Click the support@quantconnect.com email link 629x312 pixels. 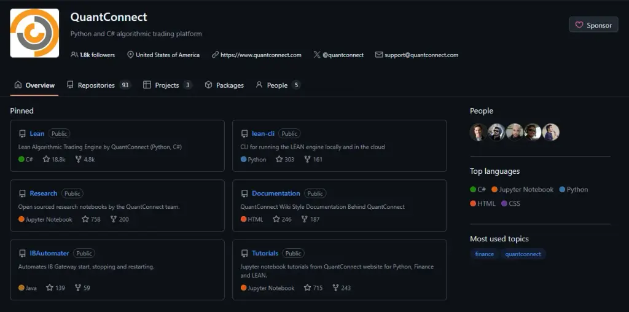pyautogui.click(x=421, y=55)
